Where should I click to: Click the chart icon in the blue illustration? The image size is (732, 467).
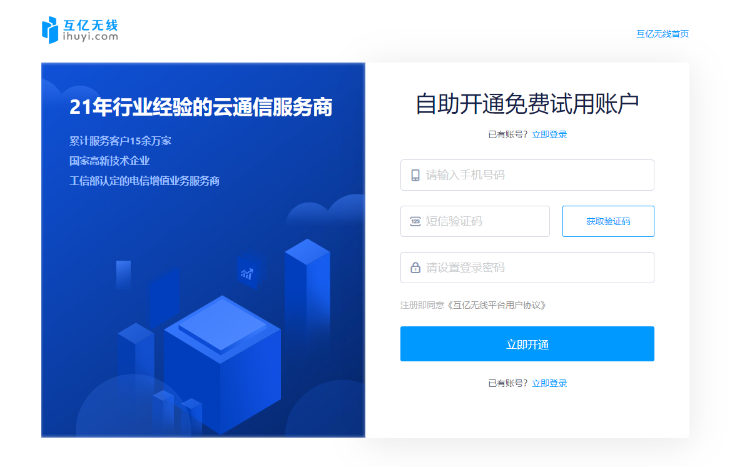[x=247, y=274]
